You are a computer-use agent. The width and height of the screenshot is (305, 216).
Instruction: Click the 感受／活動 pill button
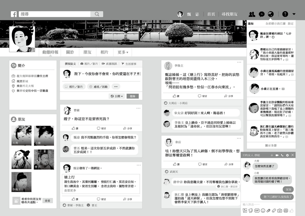point(98,87)
